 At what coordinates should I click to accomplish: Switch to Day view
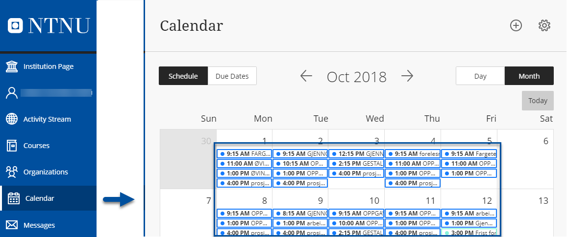tap(480, 76)
